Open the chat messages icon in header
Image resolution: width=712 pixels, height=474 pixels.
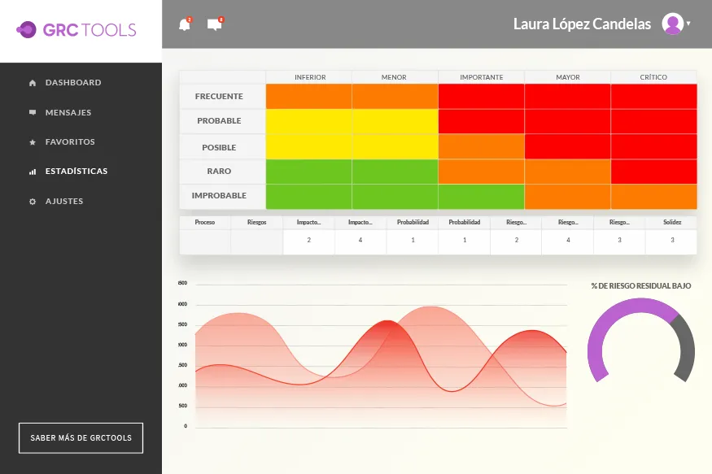214,24
